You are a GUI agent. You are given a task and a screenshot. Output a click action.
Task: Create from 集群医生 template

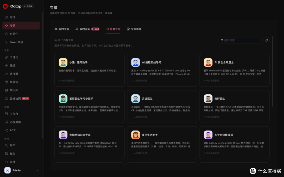211,117
